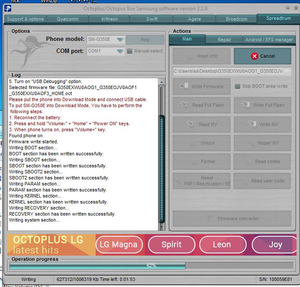This screenshot has width=300, height=287.
Task: Click the browse firmware file icon
Action: pos(287,71)
